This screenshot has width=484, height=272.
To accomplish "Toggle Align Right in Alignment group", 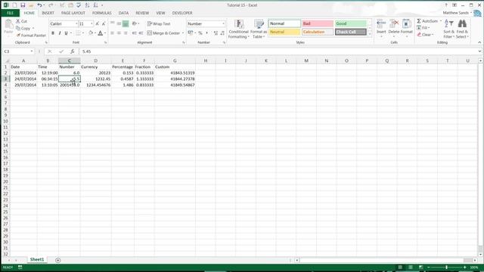I will tap(126, 33).
